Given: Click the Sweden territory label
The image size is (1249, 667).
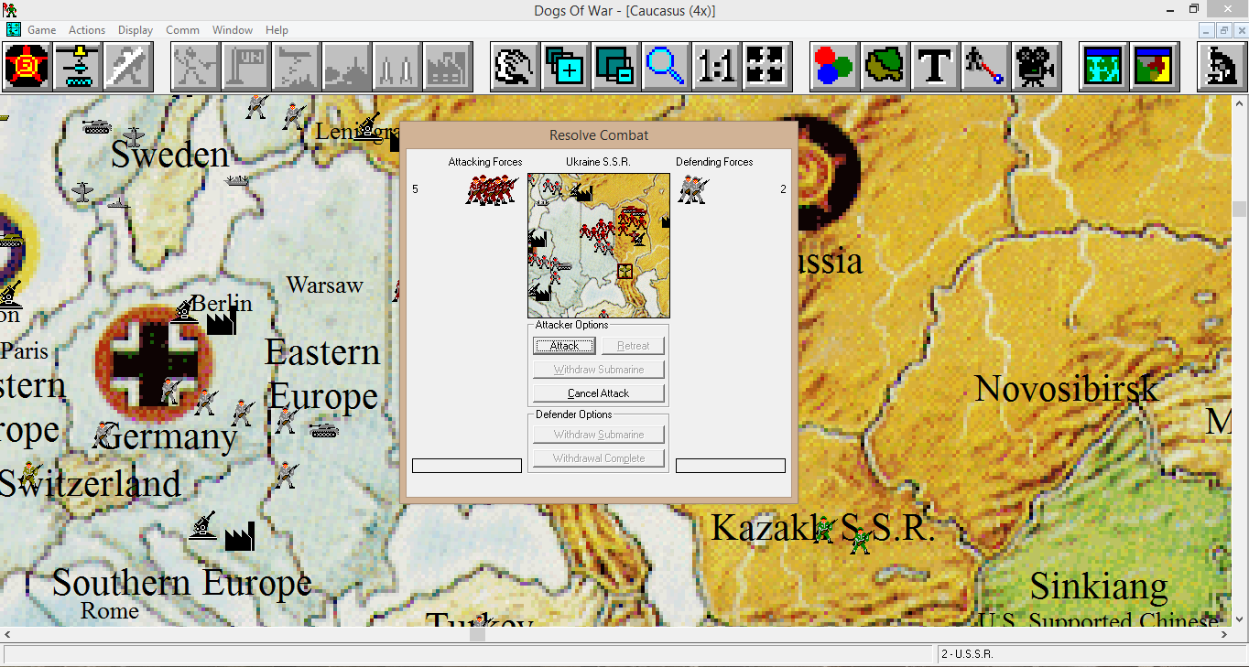Looking at the screenshot, I should pyautogui.click(x=170, y=155).
